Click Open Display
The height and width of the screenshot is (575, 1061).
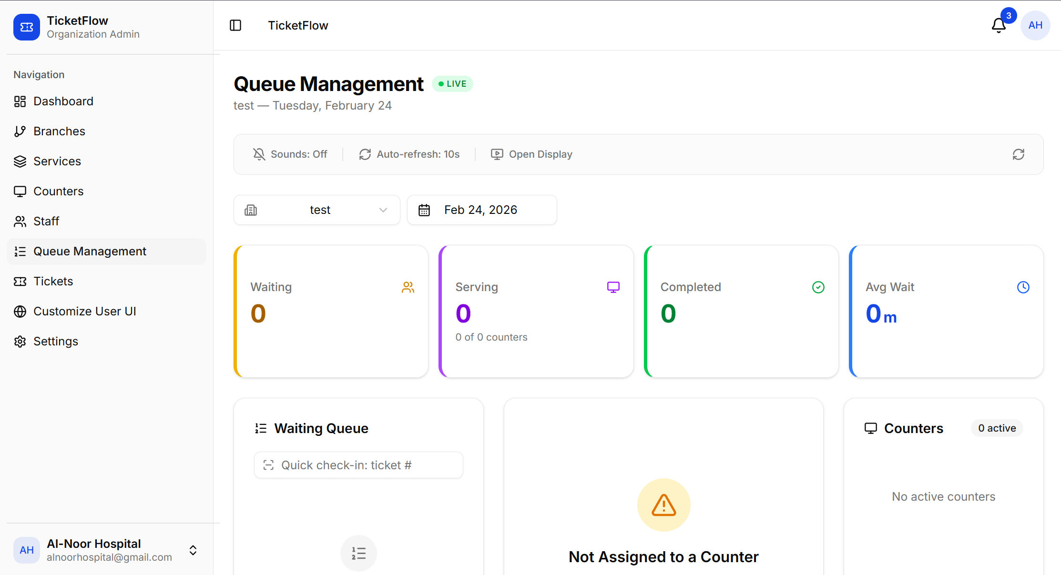tap(531, 154)
